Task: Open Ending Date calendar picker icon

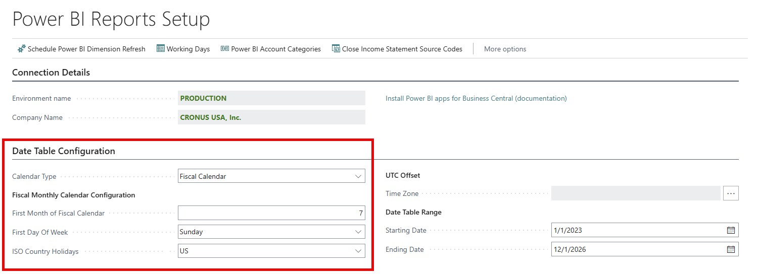Action: click(x=731, y=249)
